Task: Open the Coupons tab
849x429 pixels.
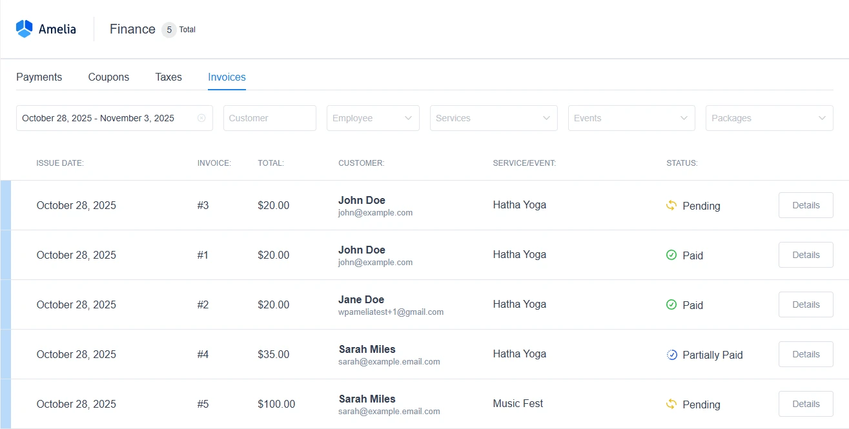Action: pyautogui.click(x=108, y=77)
